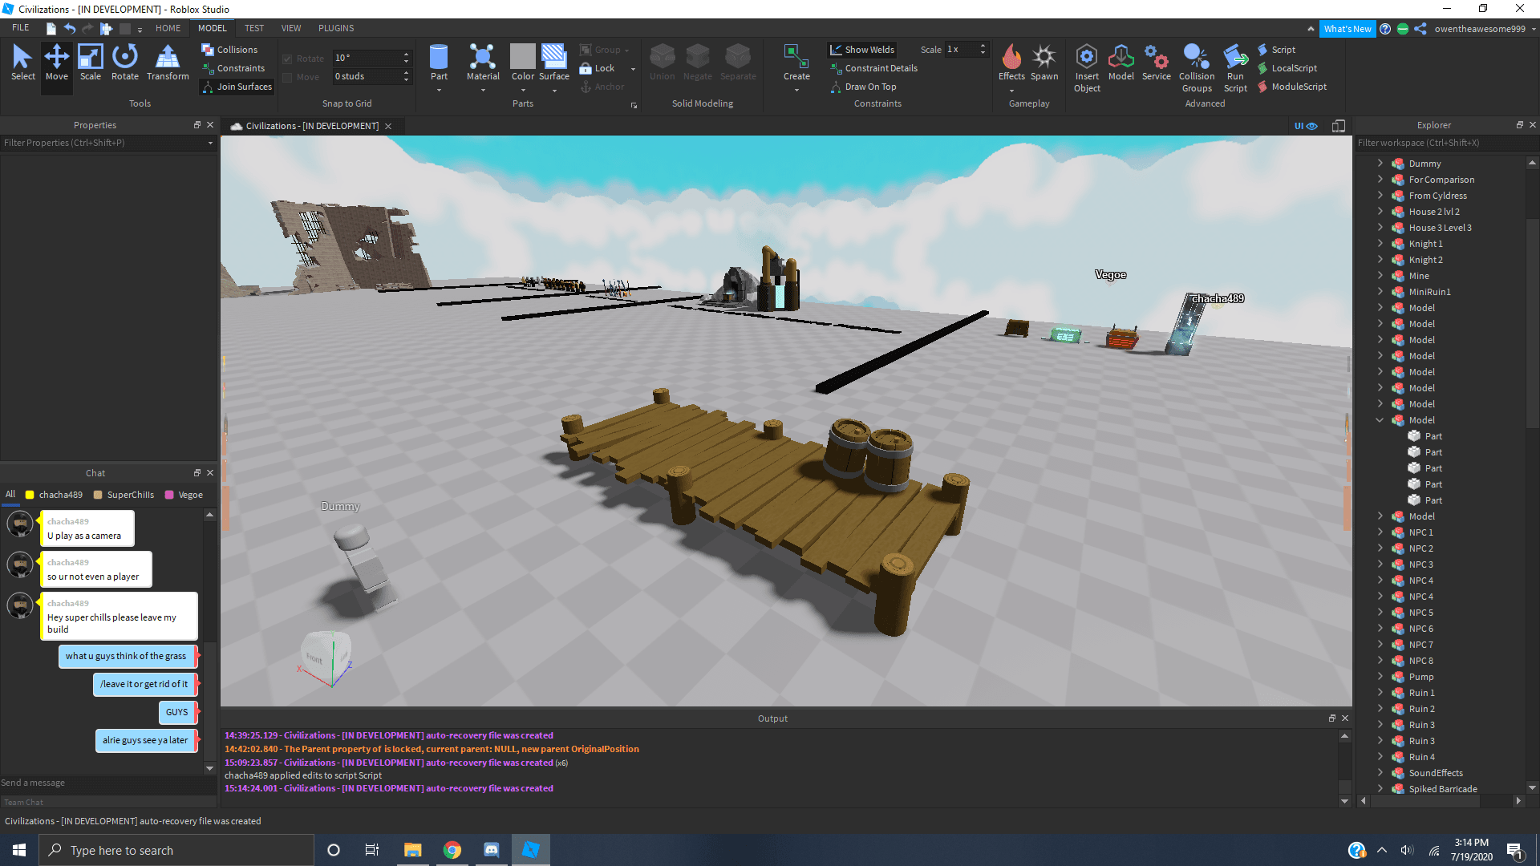Toggle the Join Surfaces button

[x=237, y=87]
